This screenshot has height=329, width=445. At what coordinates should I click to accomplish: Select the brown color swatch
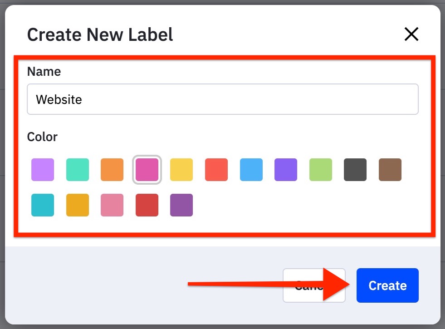390,170
